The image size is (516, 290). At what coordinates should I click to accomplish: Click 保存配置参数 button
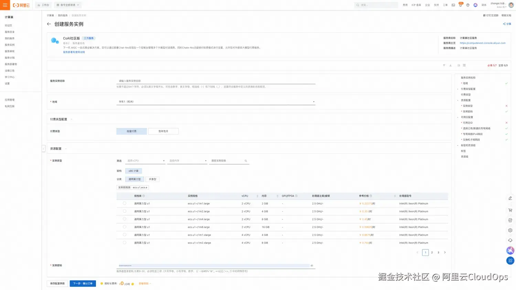[57, 283]
